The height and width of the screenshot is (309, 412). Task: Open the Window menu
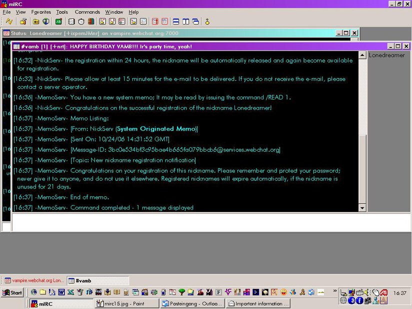pyautogui.click(x=114, y=12)
